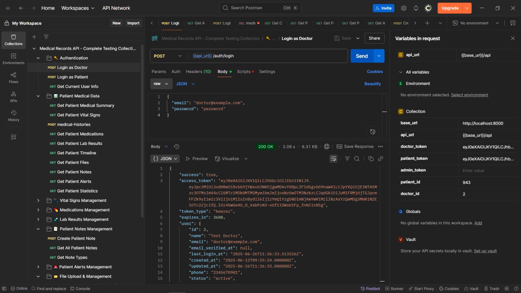Click the network globe icon in response
The width and height of the screenshot is (521, 293).
pyautogui.click(x=327, y=146)
